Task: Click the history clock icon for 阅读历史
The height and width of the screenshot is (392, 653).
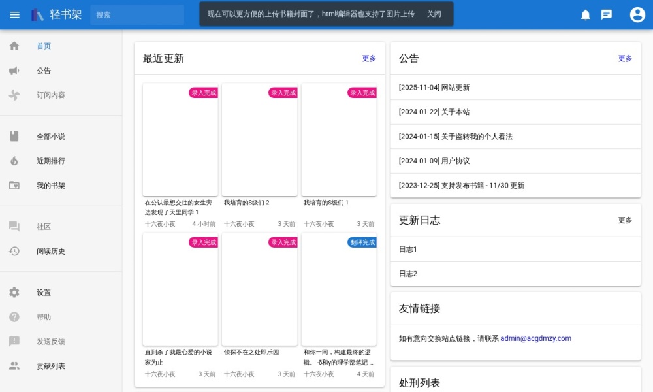Action: click(x=14, y=252)
